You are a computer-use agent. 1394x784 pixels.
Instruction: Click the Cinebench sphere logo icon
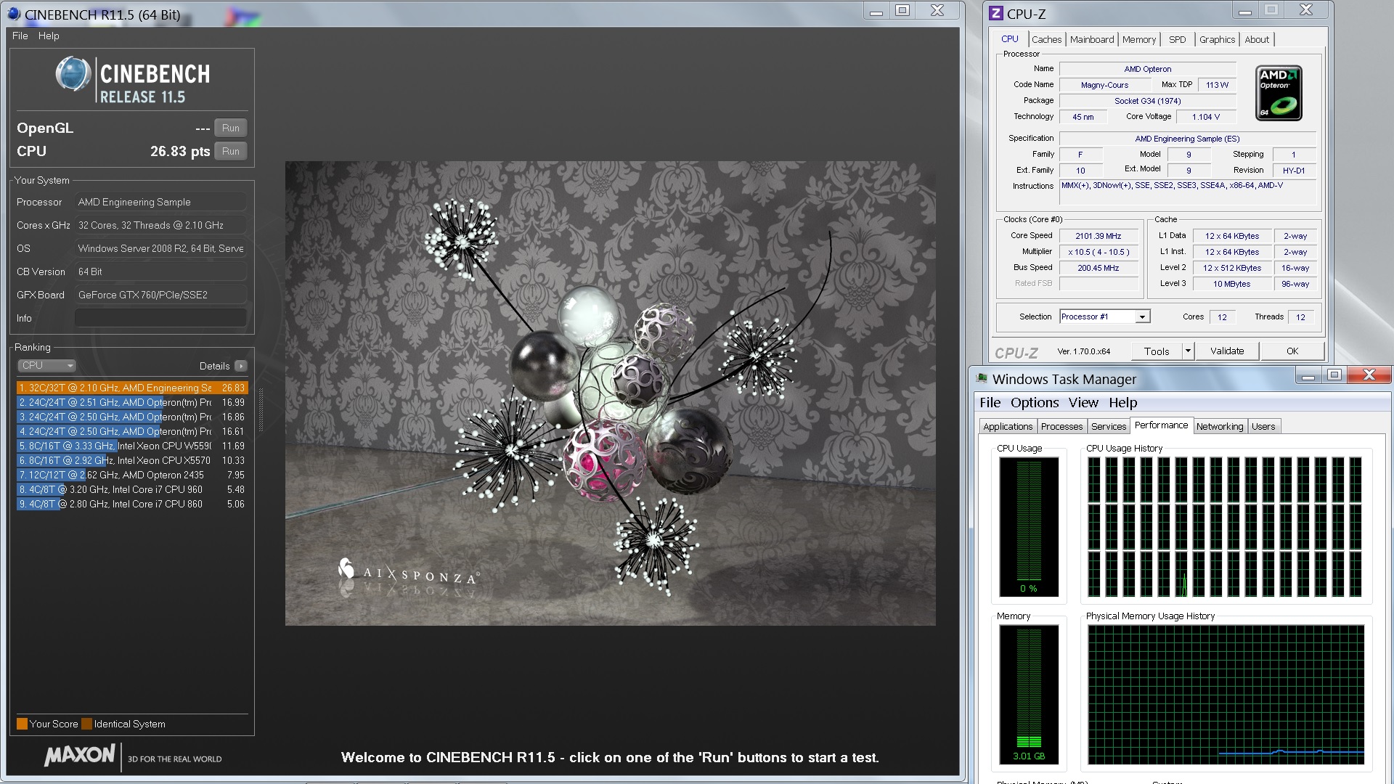point(73,74)
